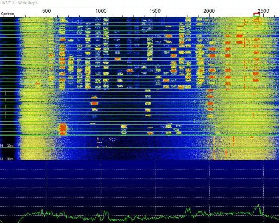Select the 1000 Hz mark on frequency scale

click(101, 11)
